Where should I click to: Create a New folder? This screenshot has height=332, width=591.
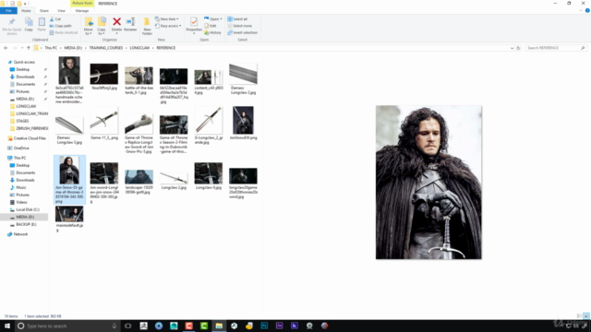pyautogui.click(x=147, y=27)
